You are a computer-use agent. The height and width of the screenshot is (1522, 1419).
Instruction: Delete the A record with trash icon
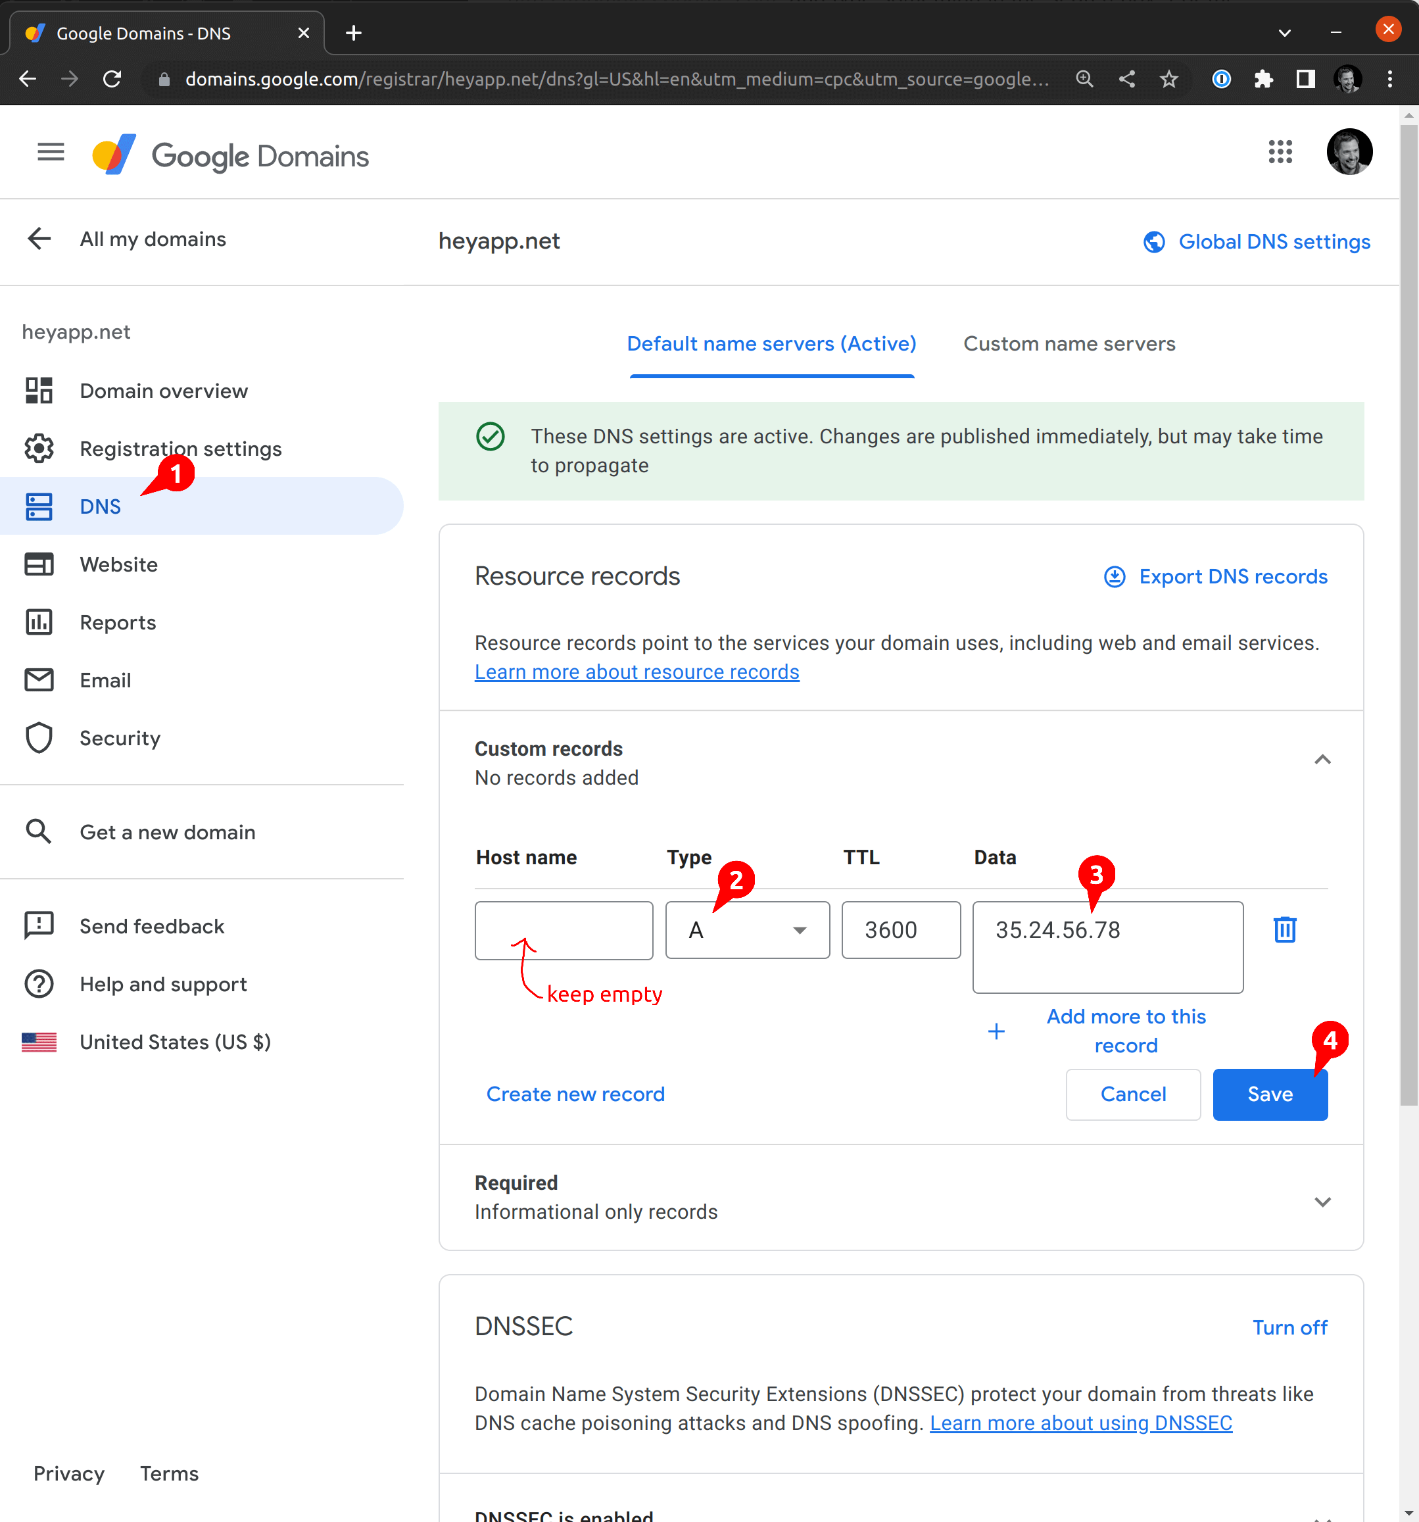click(x=1284, y=929)
